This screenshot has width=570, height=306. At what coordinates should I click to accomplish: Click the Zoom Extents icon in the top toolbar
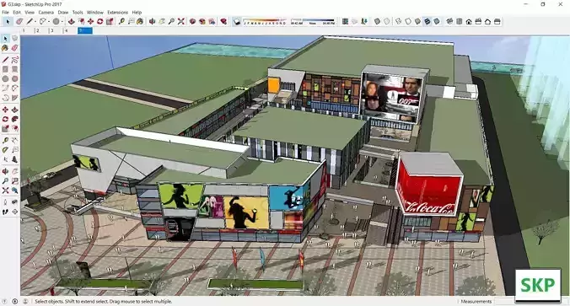pos(180,21)
